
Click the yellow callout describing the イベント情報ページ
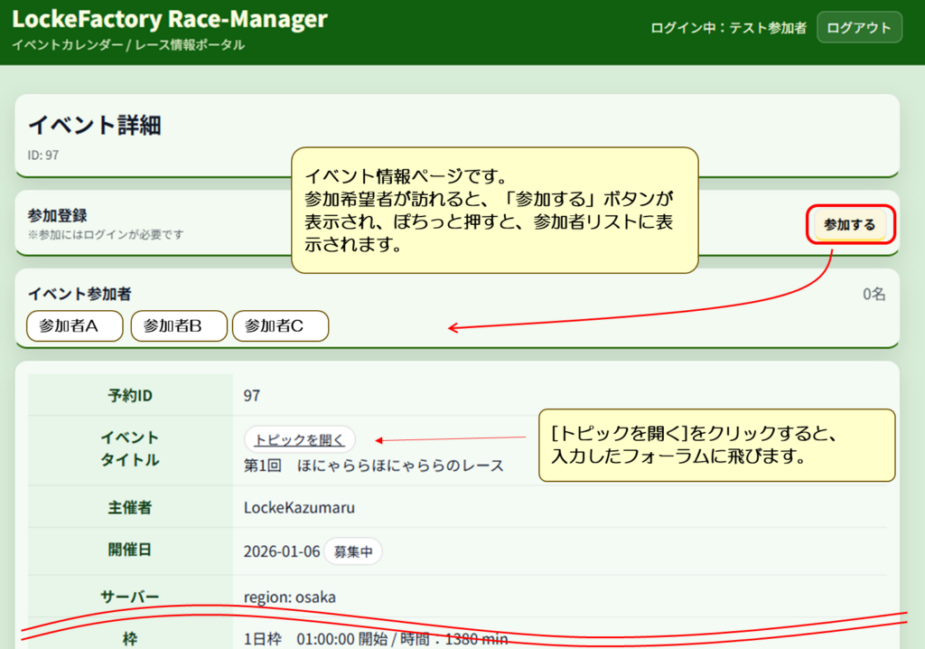(x=494, y=210)
